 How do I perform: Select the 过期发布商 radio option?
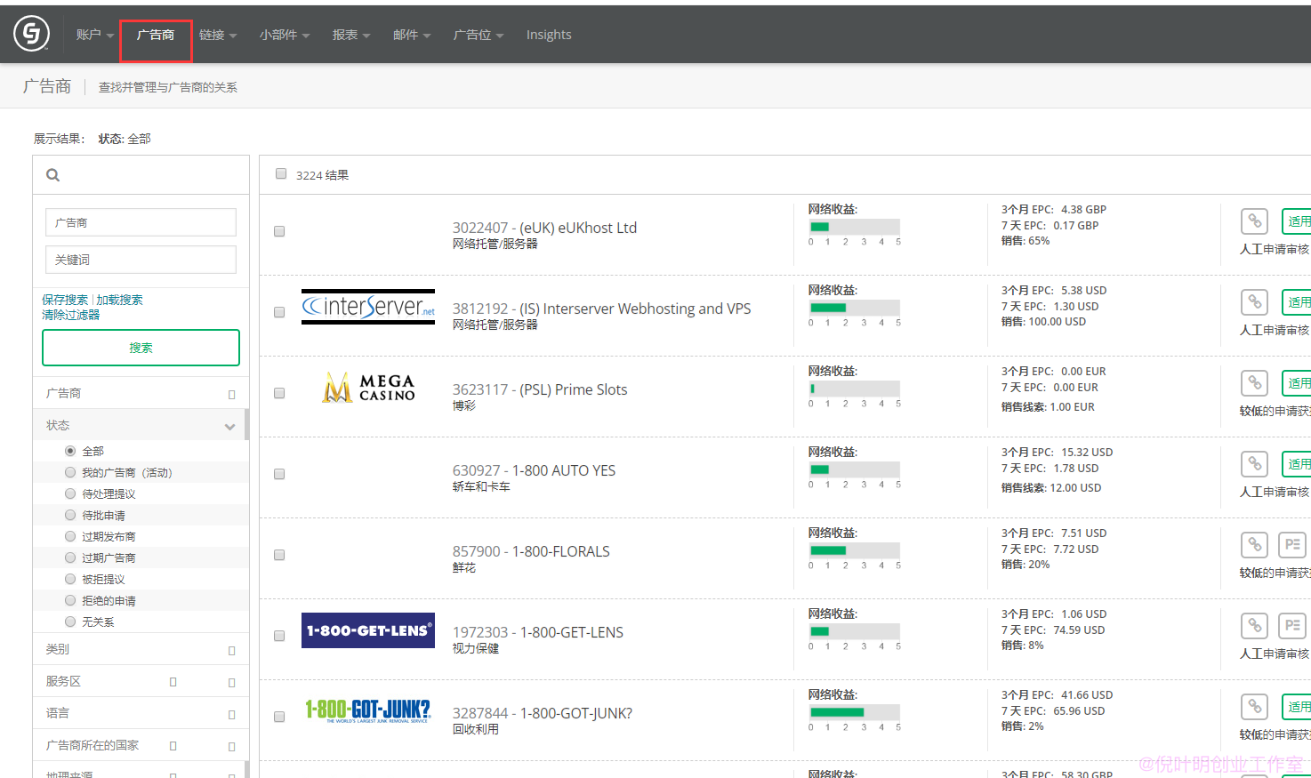click(x=70, y=536)
